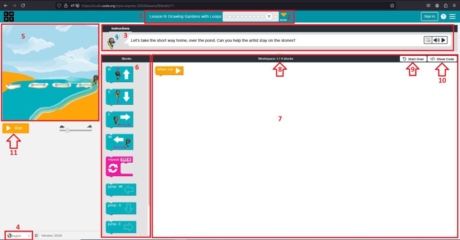Click the Start Over button

click(413, 59)
